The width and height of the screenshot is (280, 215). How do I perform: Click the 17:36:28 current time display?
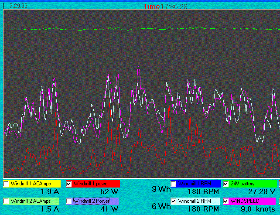click(174, 7)
